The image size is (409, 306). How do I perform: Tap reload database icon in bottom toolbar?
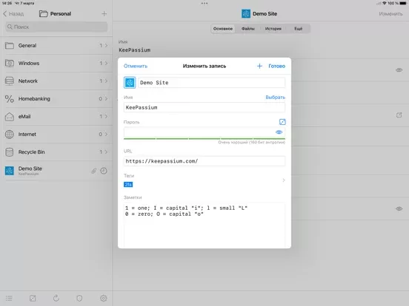tap(56, 298)
